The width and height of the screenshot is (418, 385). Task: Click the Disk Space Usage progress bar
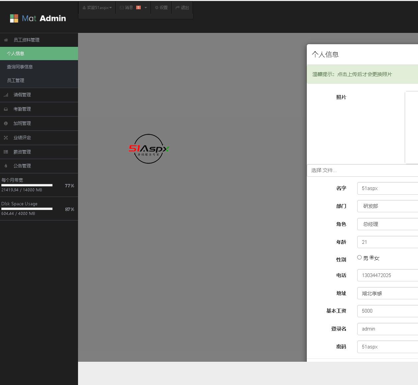(27, 209)
